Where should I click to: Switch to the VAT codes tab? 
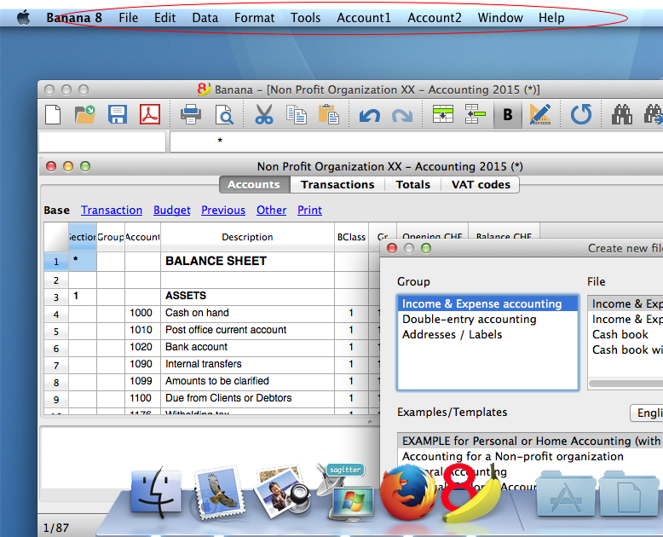(x=481, y=185)
